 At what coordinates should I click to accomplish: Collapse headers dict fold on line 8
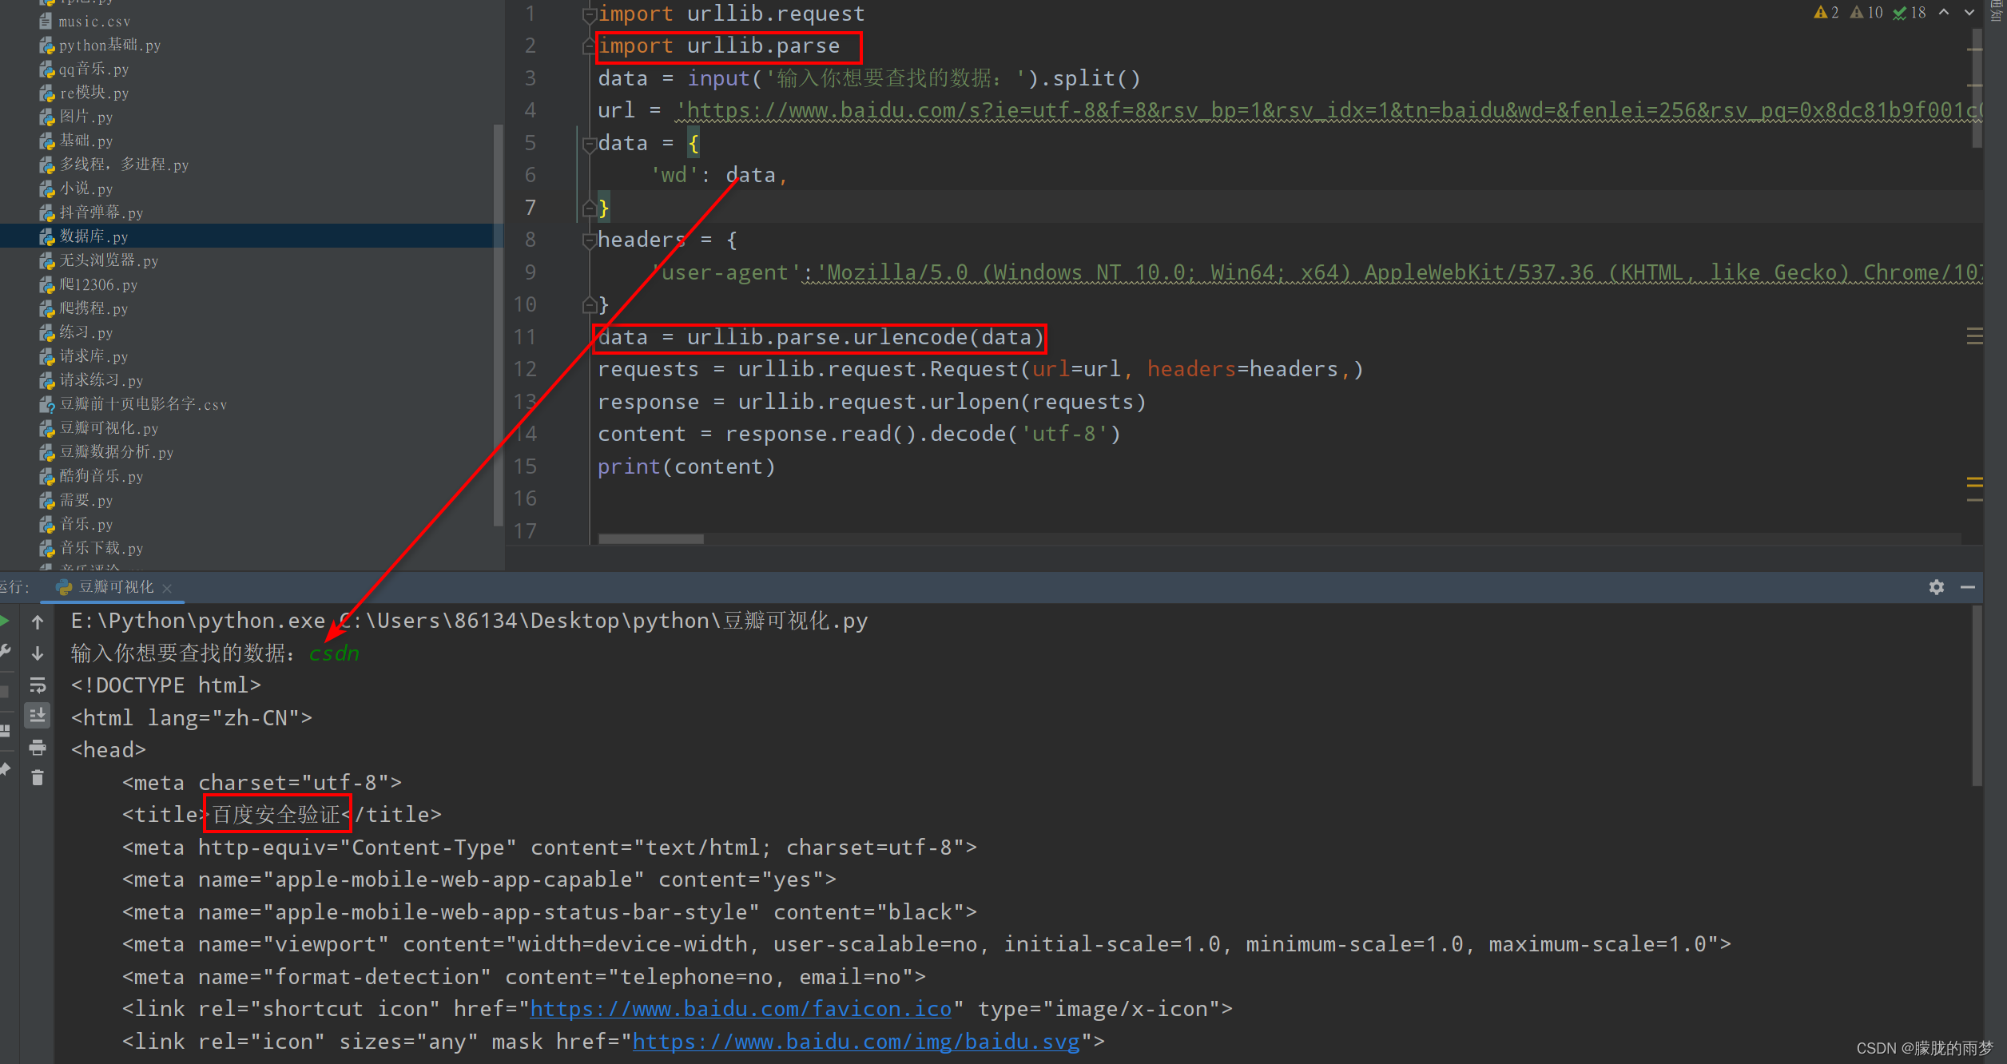[x=590, y=240]
